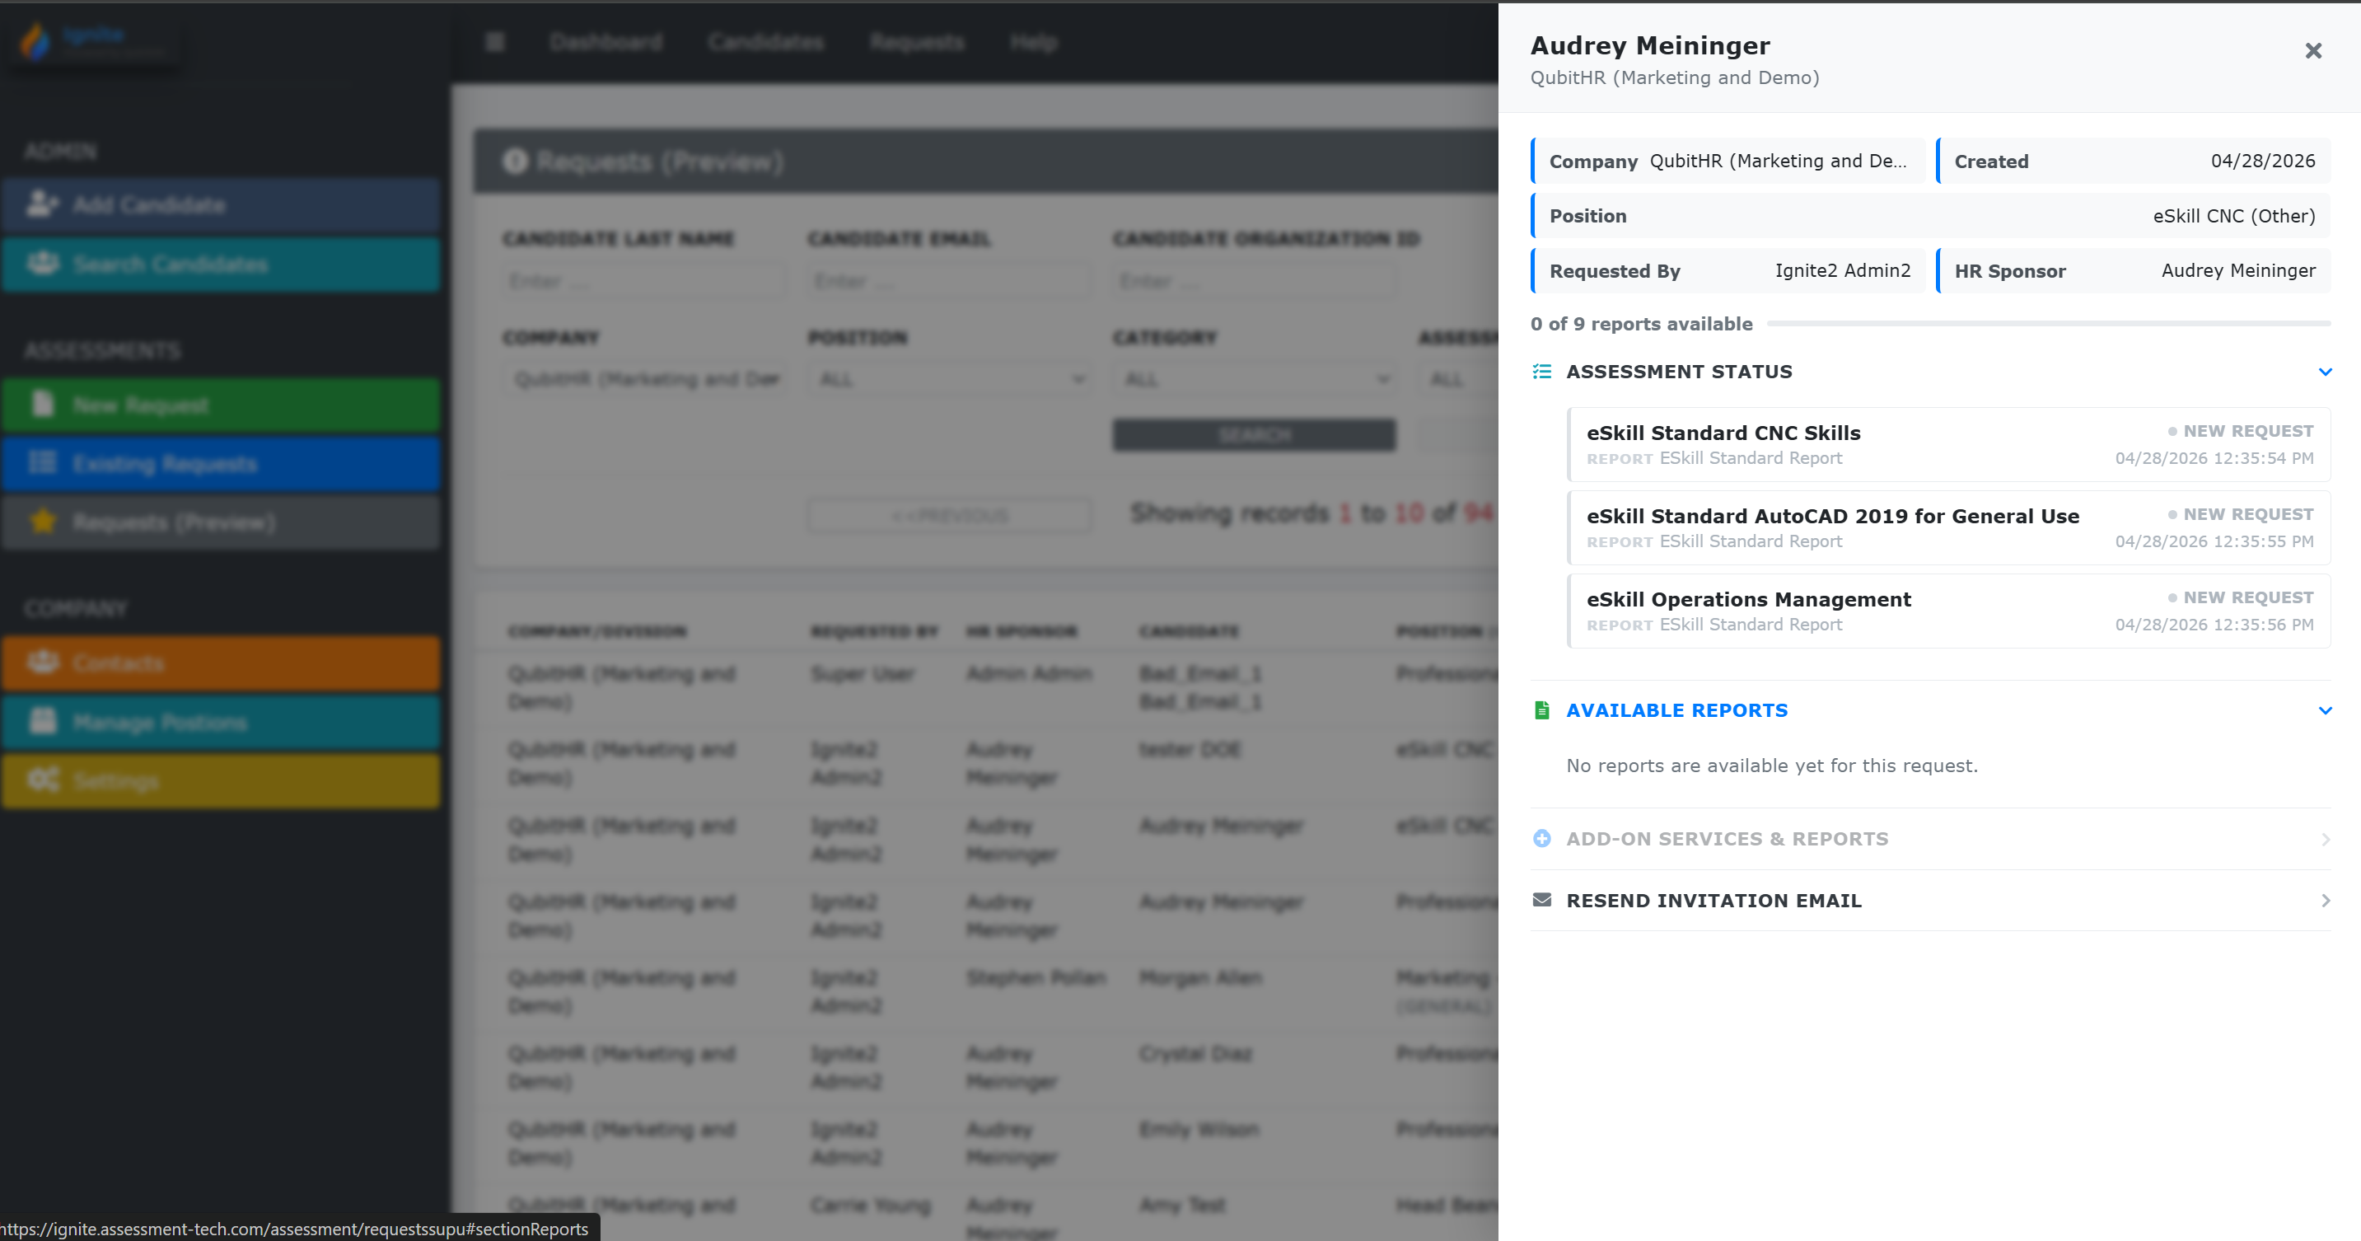Open New Request in sidebar
The width and height of the screenshot is (2361, 1241).
(x=221, y=405)
